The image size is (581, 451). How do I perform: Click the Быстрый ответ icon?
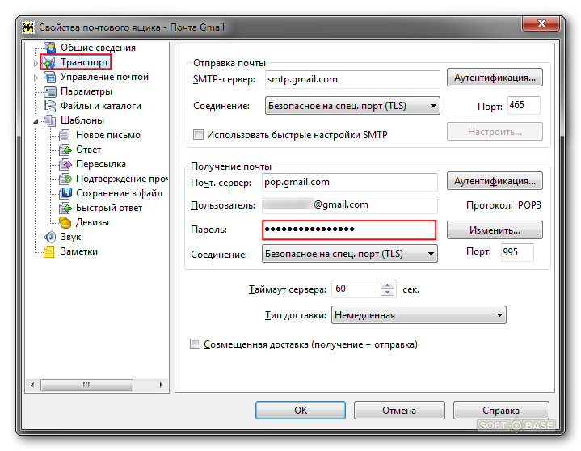(x=65, y=208)
